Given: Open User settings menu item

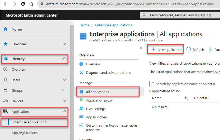Looking at the screenshot, I should coord(96,109).
